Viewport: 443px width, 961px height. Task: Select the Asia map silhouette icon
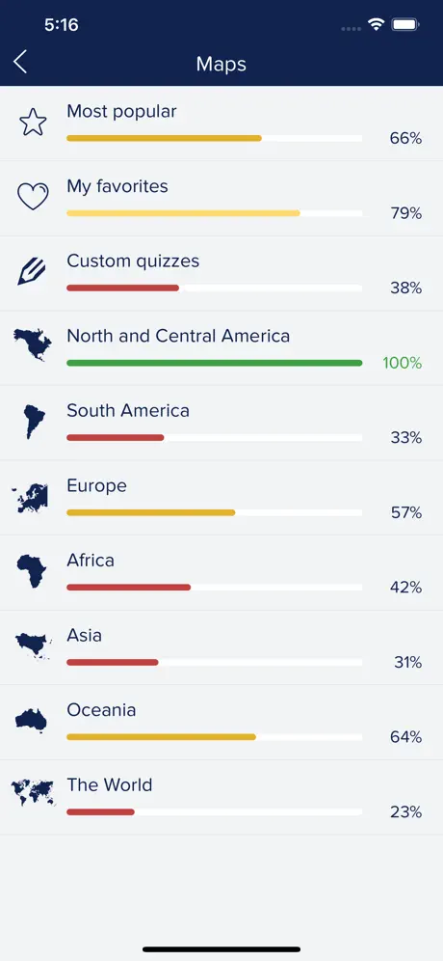(x=33, y=646)
